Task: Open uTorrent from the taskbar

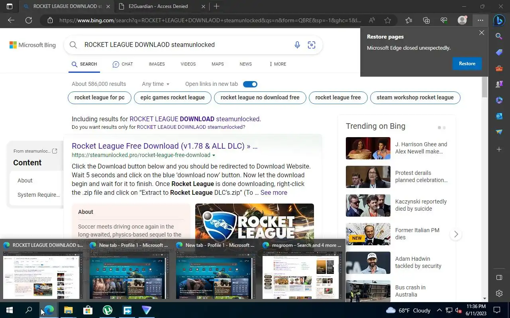Action: coord(108,310)
